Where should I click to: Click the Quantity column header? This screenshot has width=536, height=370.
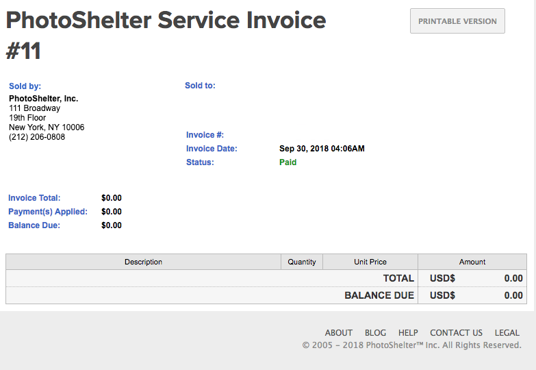point(301,262)
